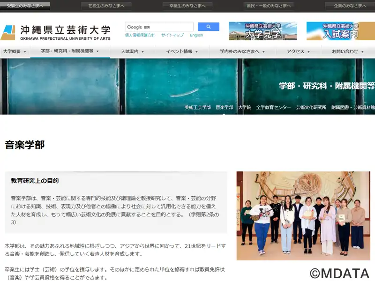375x281 pixels.
Task: Expand the 入試案内 navigation dropdown
Action: 132,52
